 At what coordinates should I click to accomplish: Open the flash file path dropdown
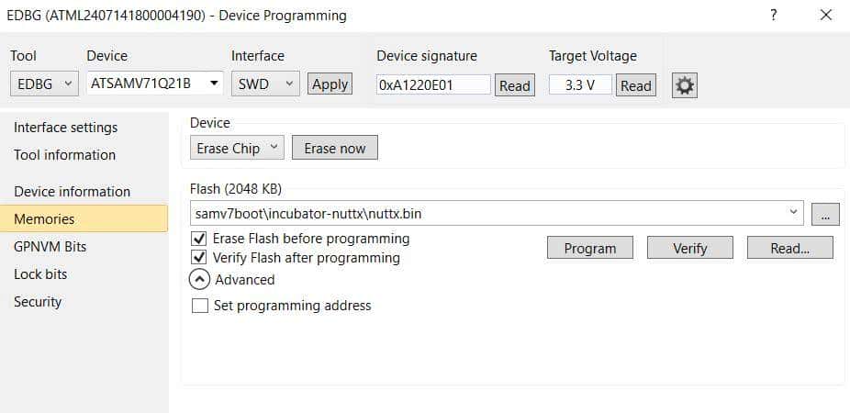point(793,214)
